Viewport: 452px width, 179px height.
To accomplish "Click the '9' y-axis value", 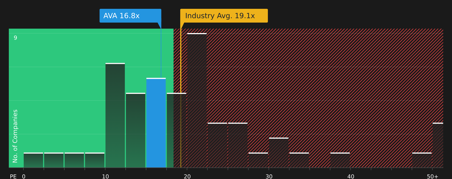I will point(15,38).
